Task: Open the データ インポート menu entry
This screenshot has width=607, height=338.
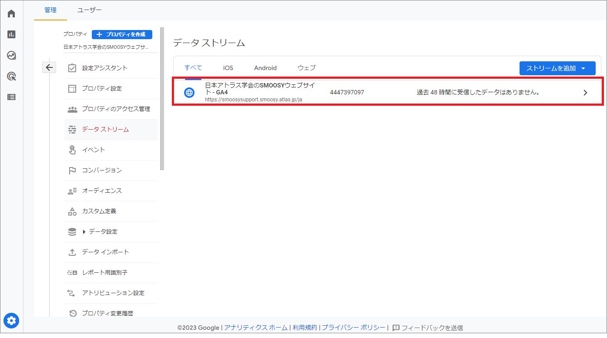Action: pos(106,252)
